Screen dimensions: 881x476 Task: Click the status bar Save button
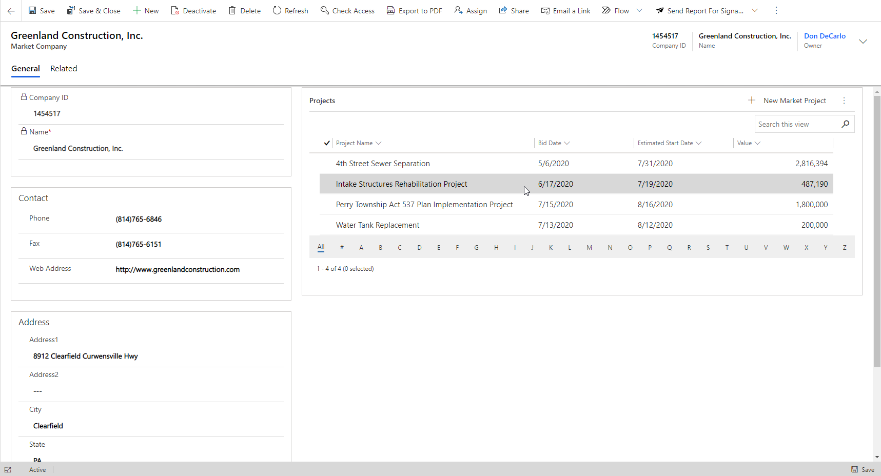863,469
